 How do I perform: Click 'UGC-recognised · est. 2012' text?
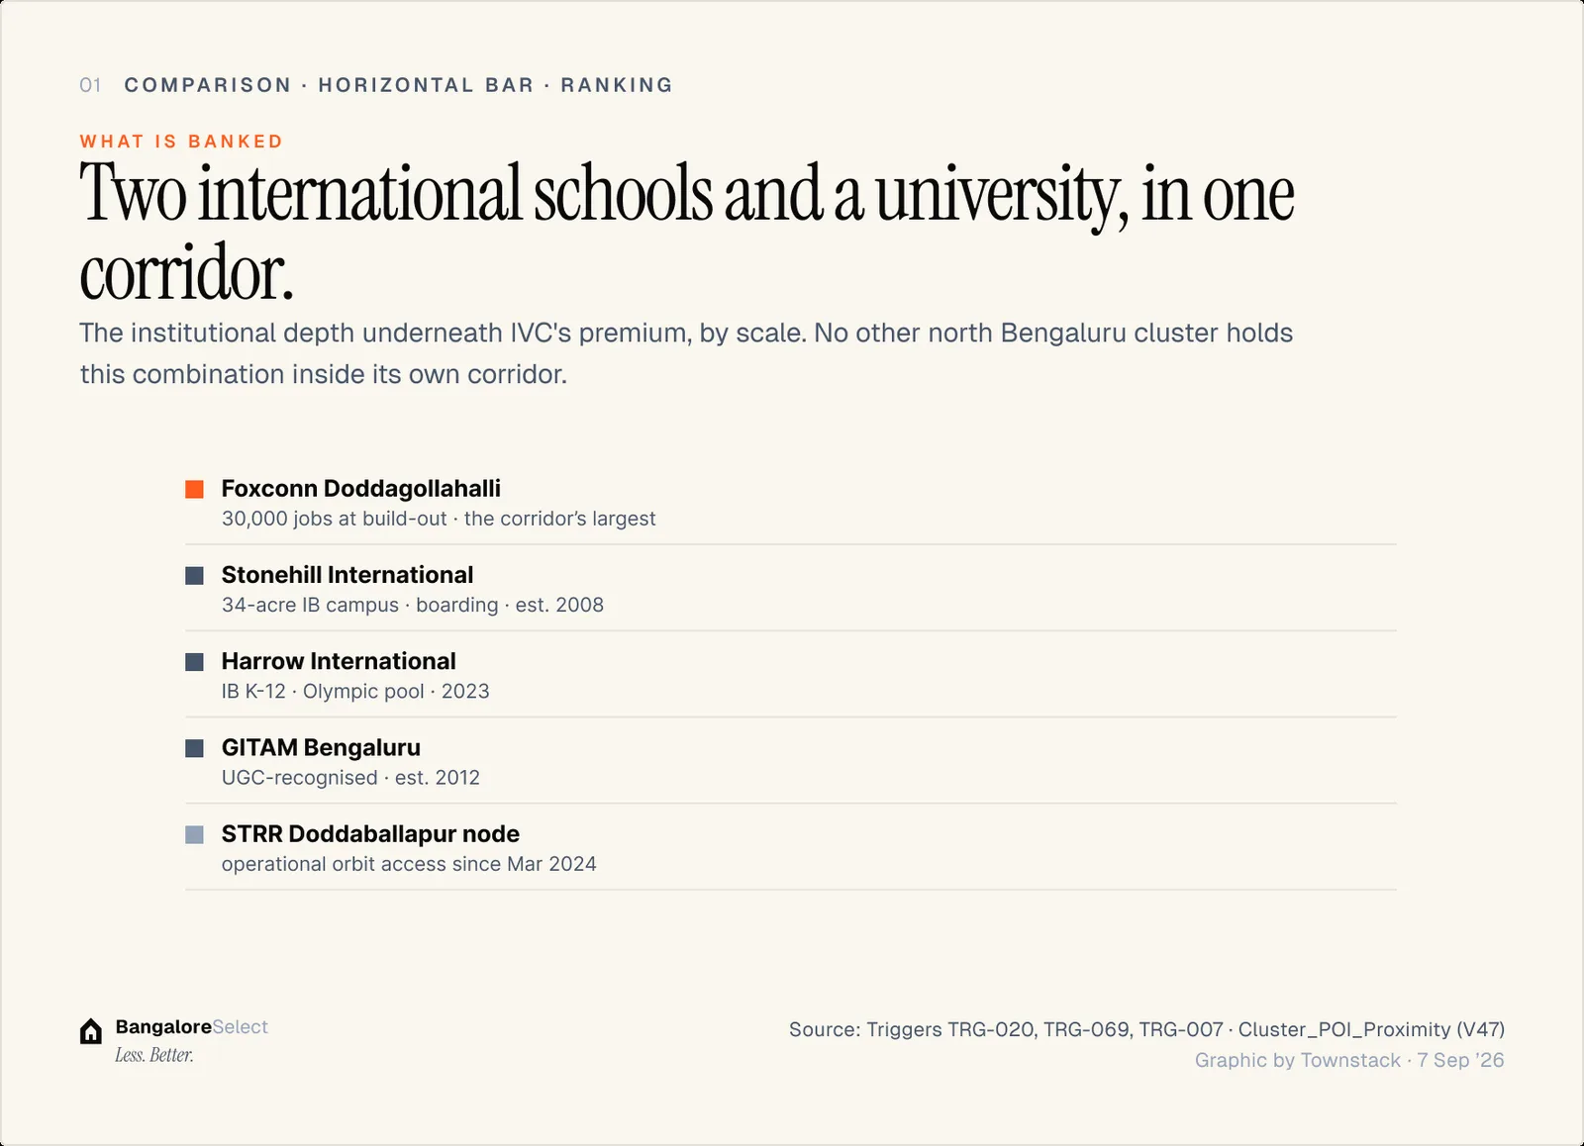[350, 778]
